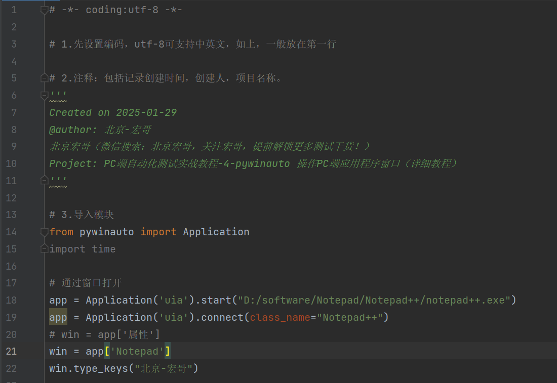Place the cursor on the word pywinauto in line 14
Image resolution: width=557 pixels, height=383 pixels.
pos(106,232)
